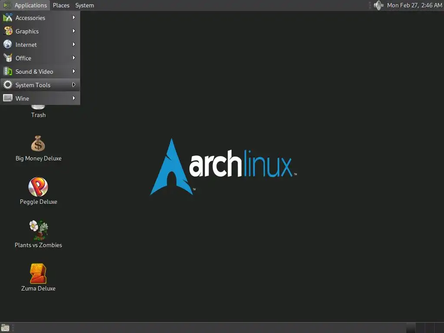The height and width of the screenshot is (333, 444).
Task: Click the Peggle Deluxe label
Action: point(39,202)
